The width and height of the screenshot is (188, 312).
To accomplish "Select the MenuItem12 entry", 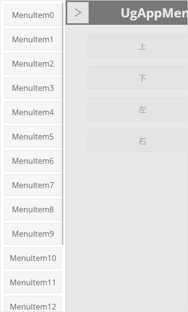I will click(33, 304).
